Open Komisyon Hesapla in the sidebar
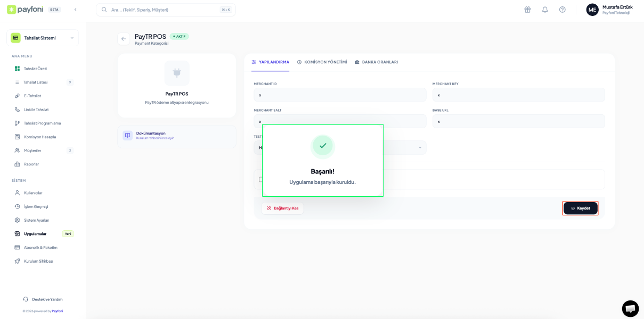 coord(39,137)
